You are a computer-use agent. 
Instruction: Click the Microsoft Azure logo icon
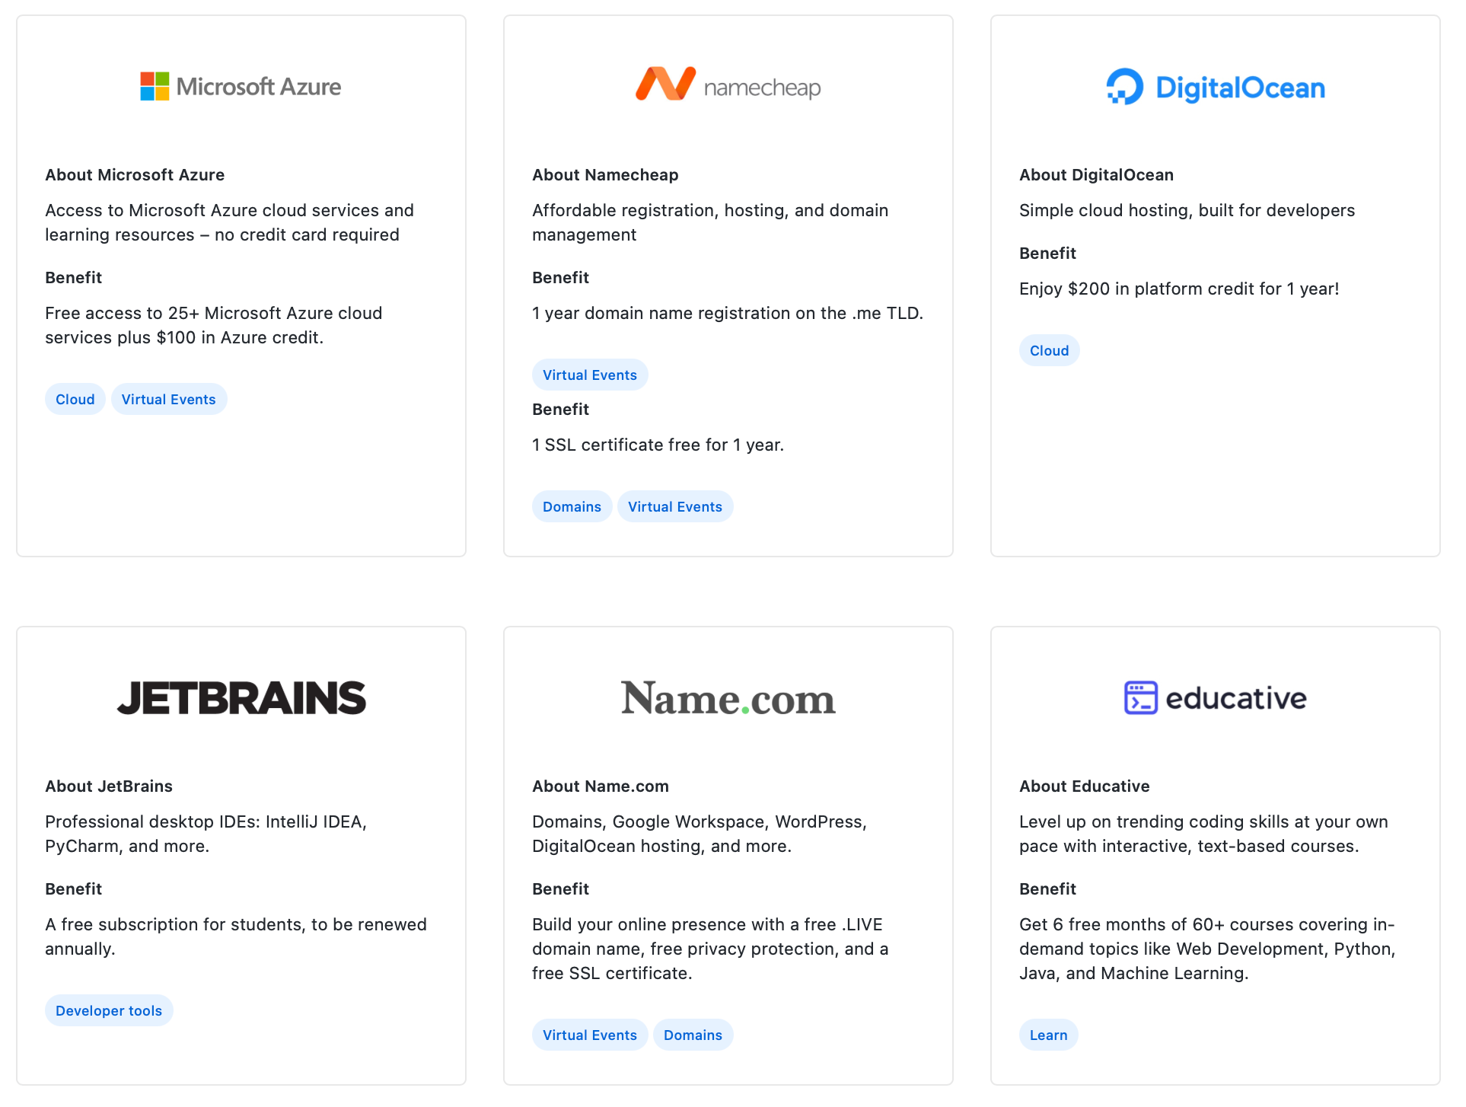[152, 86]
